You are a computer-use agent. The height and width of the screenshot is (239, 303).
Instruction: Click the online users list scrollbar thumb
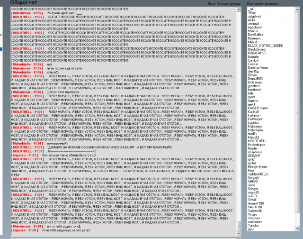point(297,112)
